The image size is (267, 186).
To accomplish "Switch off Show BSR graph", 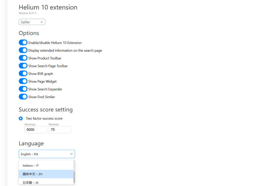I will tap(23, 73).
